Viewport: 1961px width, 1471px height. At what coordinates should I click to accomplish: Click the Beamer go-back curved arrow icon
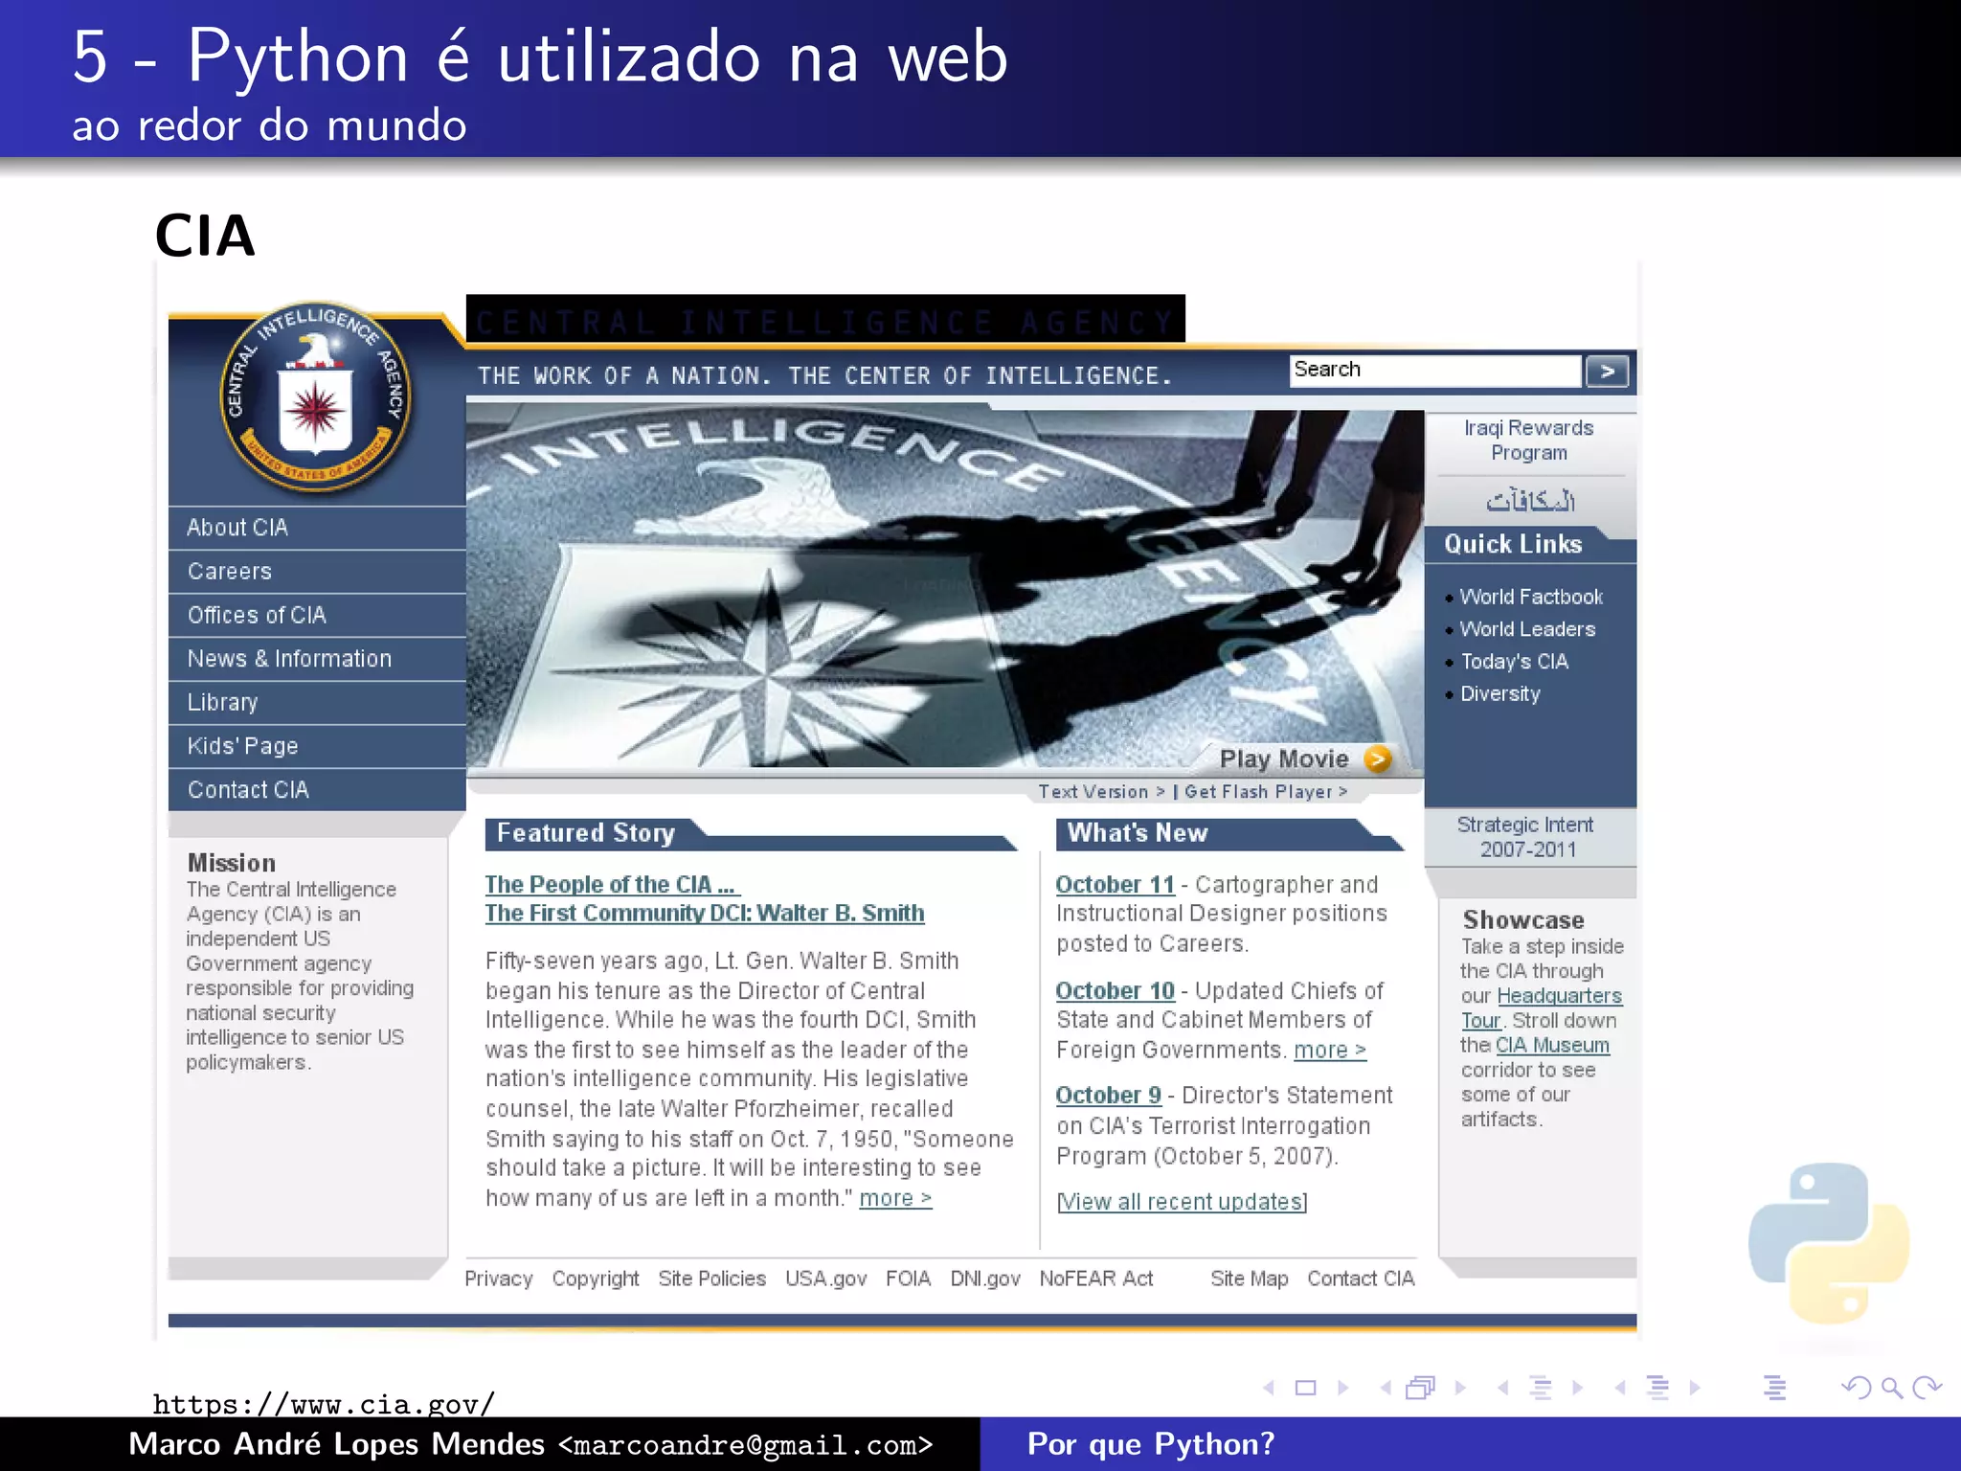(1857, 1388)
